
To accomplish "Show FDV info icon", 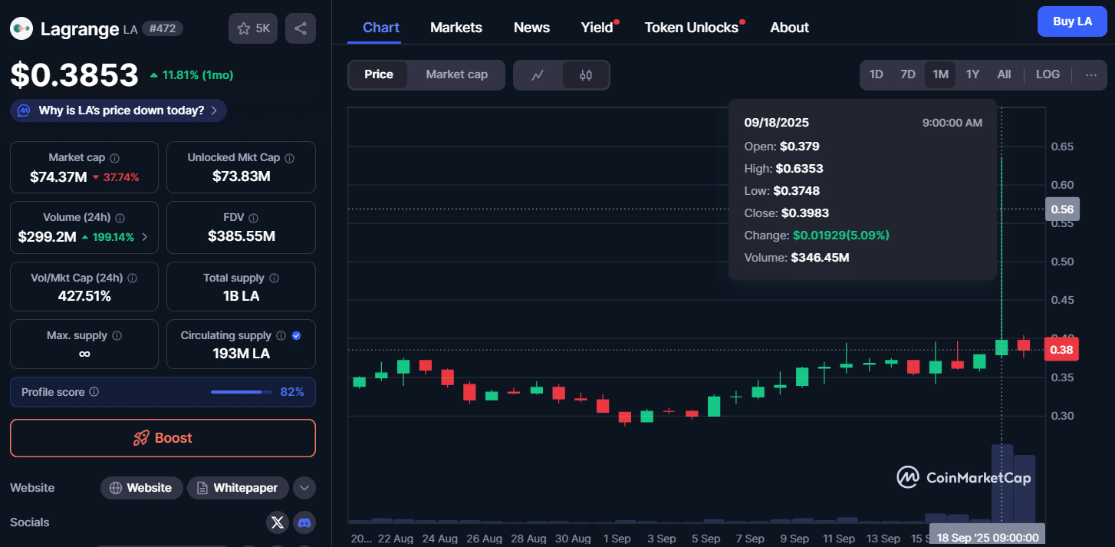I will [x=253, y=218].
